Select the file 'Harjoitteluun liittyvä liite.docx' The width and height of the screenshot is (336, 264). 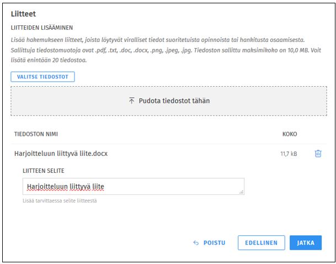[61, 154]
